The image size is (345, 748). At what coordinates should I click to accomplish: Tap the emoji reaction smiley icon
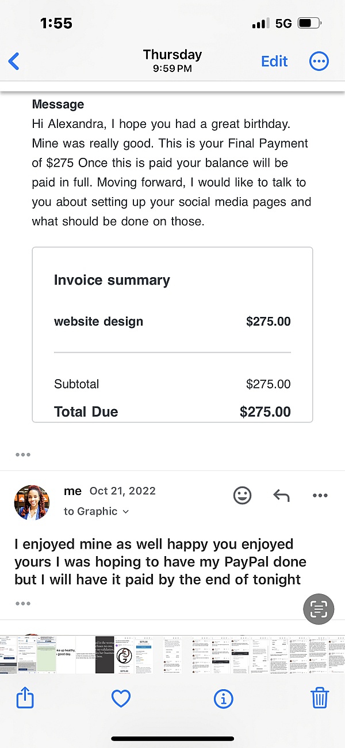[x=242, y=496]
